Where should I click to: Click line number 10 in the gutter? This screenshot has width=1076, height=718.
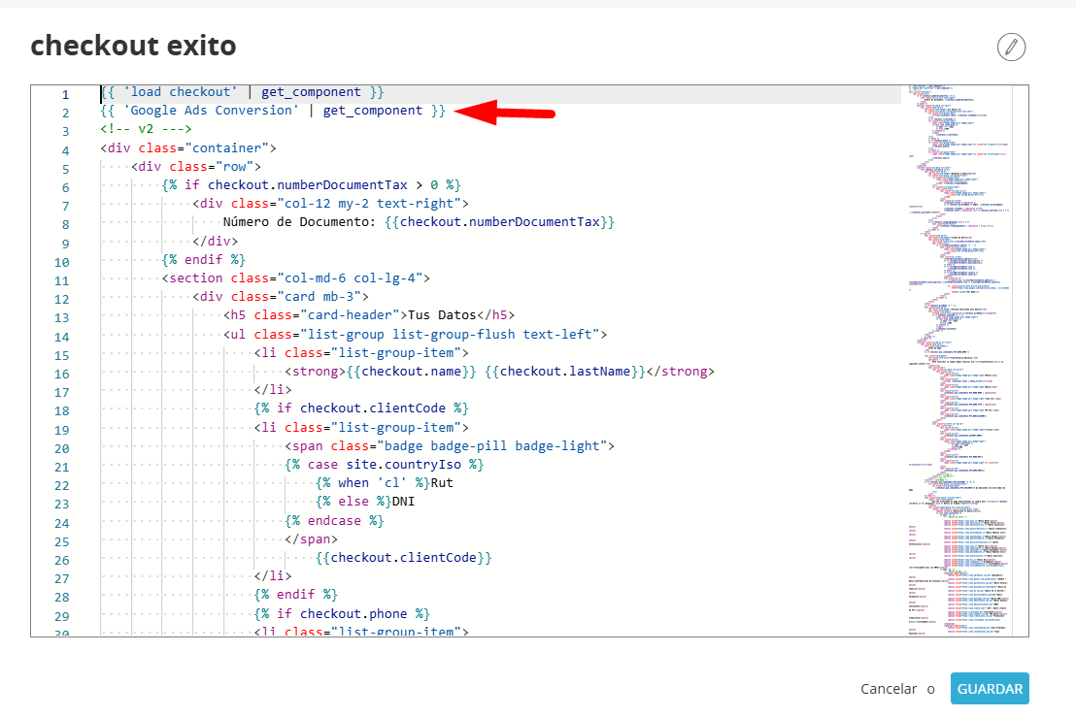point(62,262)
